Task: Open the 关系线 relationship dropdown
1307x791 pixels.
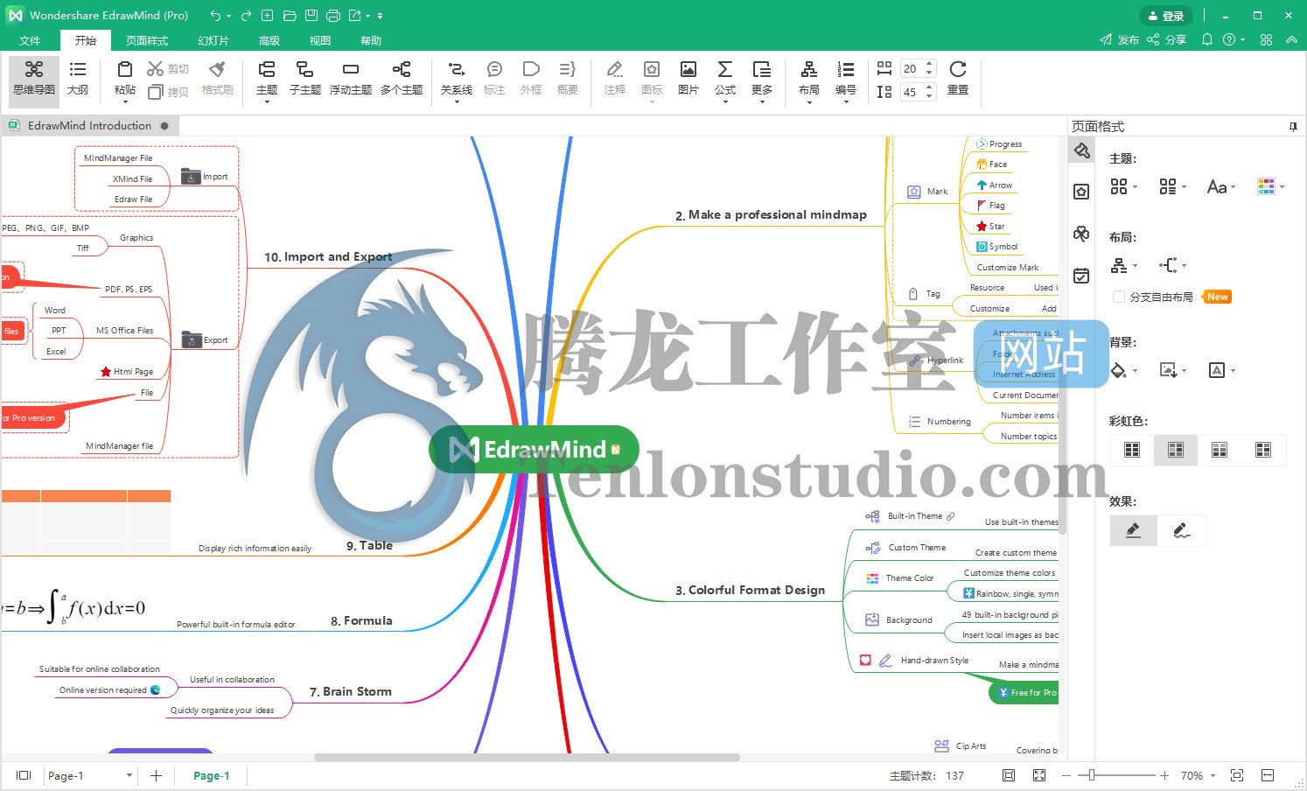Action: click(x=456, y=101)
